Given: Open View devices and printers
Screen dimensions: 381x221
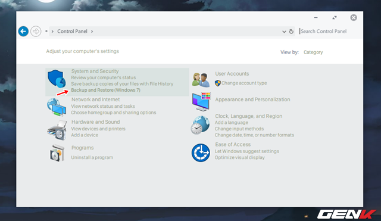Looking at the screenshot, I should point(98,129).
